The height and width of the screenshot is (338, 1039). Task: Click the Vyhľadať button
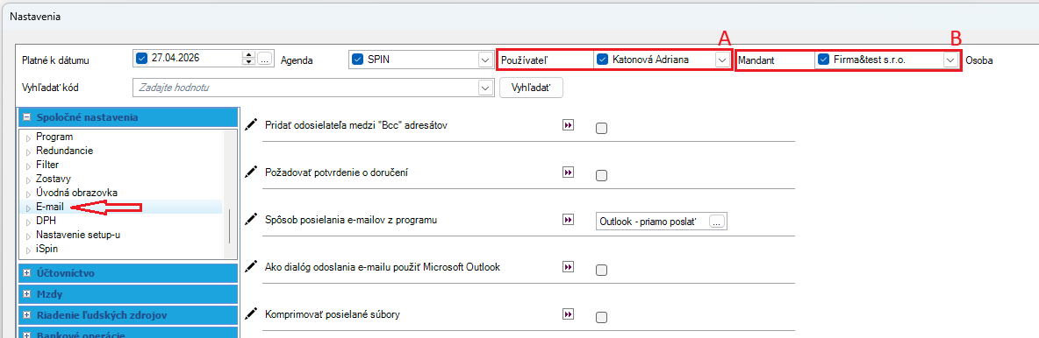(x=532, y=88)
